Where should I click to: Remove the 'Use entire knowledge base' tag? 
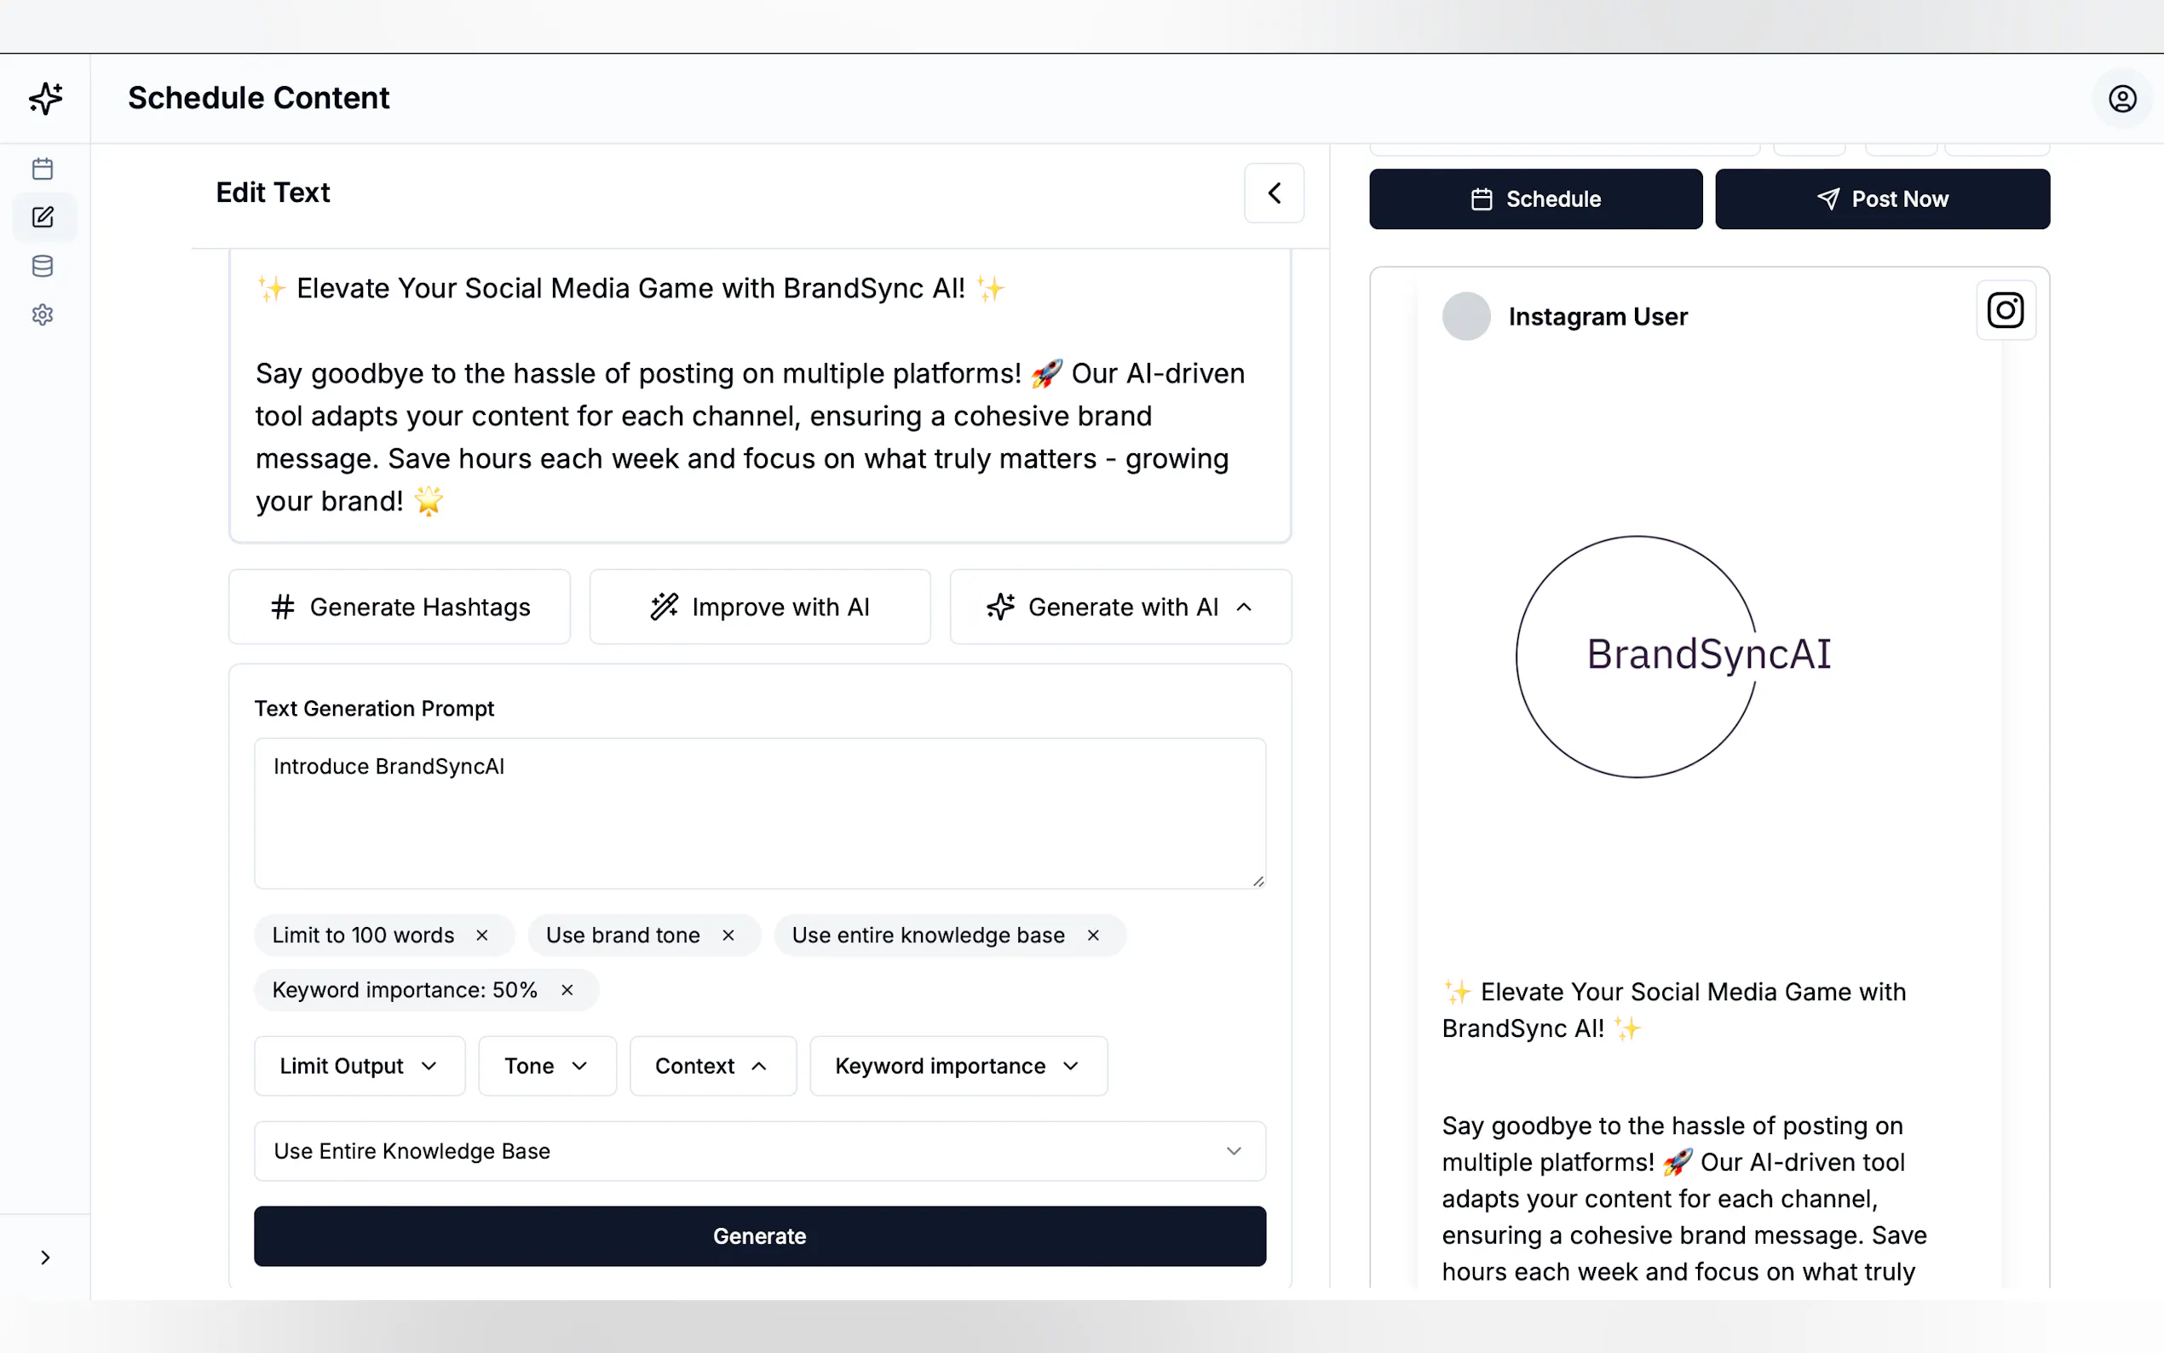[1092, 936]
